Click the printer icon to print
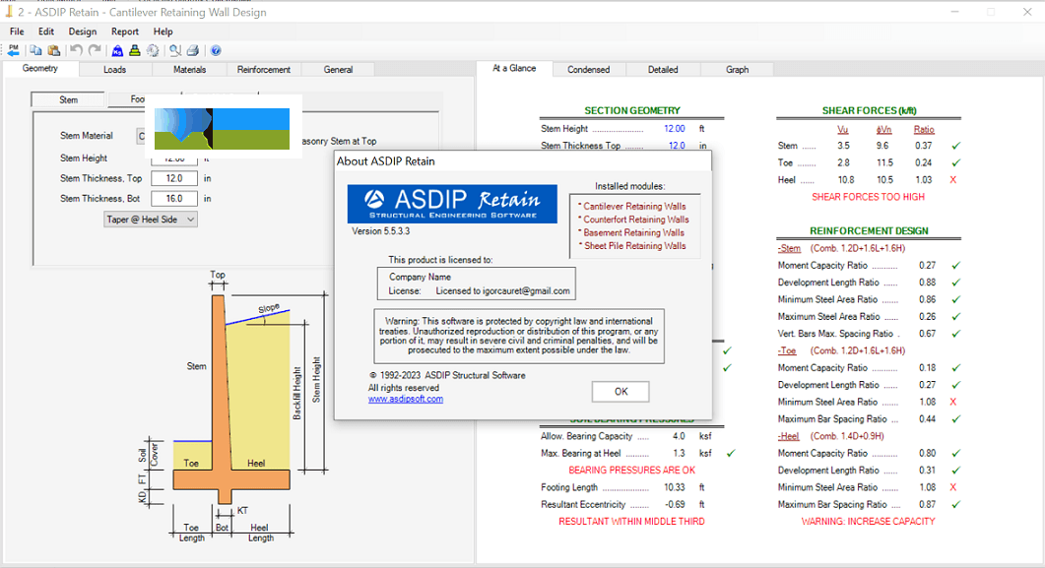The height and width of the screenshot is (568, 1045). coord(193,50)
